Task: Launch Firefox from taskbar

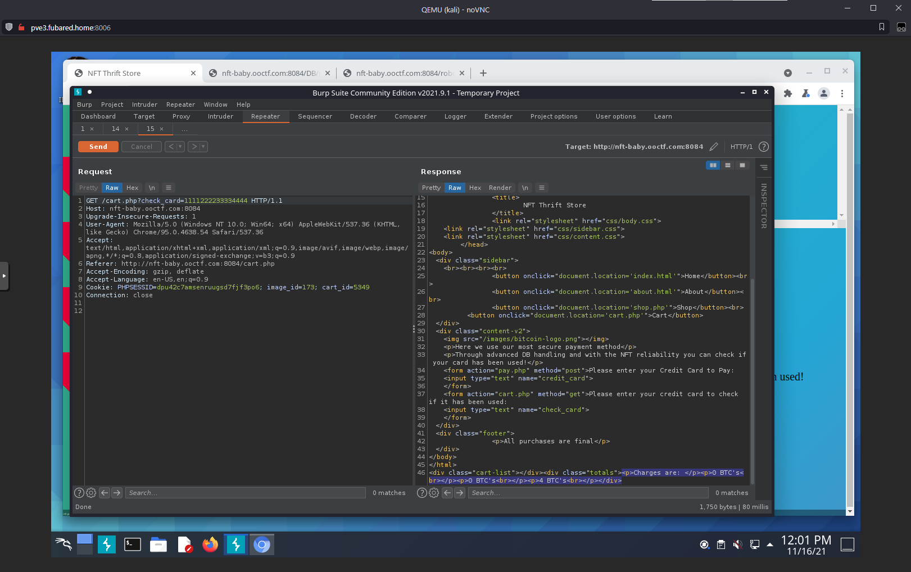Action: pos(210,544)
